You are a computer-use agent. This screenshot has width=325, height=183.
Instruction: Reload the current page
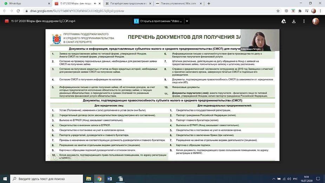pos(18,11)
